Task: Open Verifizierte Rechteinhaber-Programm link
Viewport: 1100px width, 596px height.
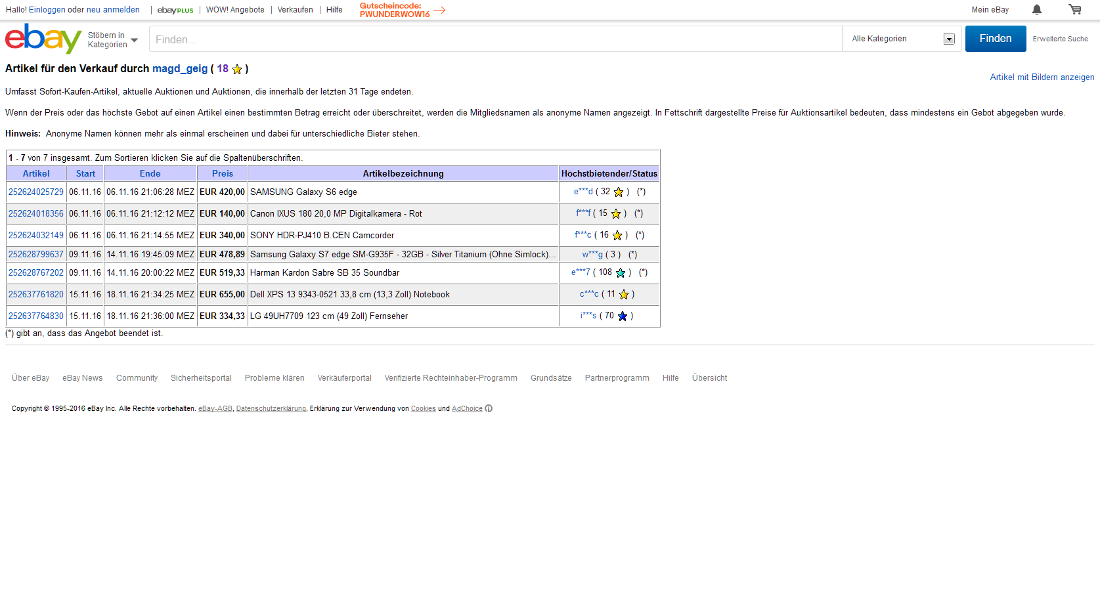Action: [451, 378]
